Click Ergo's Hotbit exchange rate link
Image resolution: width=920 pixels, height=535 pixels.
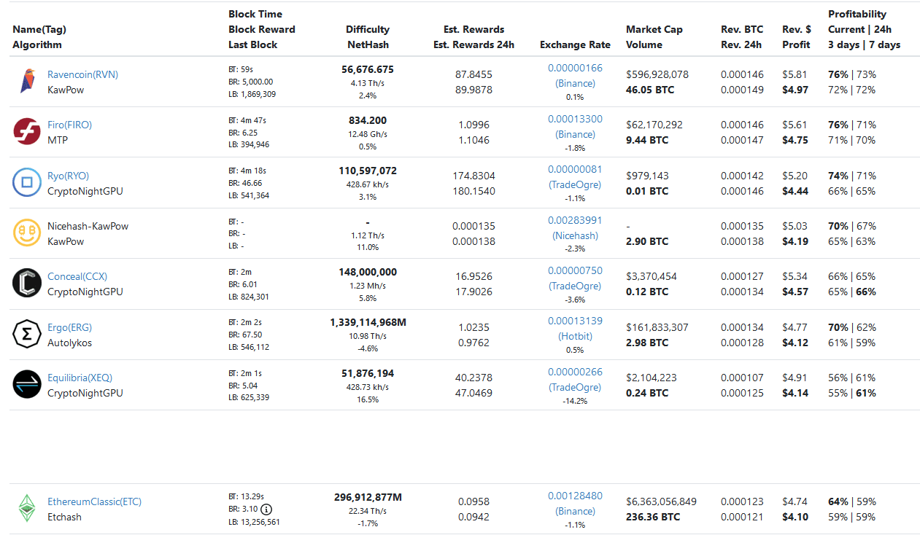coord(575,337)
